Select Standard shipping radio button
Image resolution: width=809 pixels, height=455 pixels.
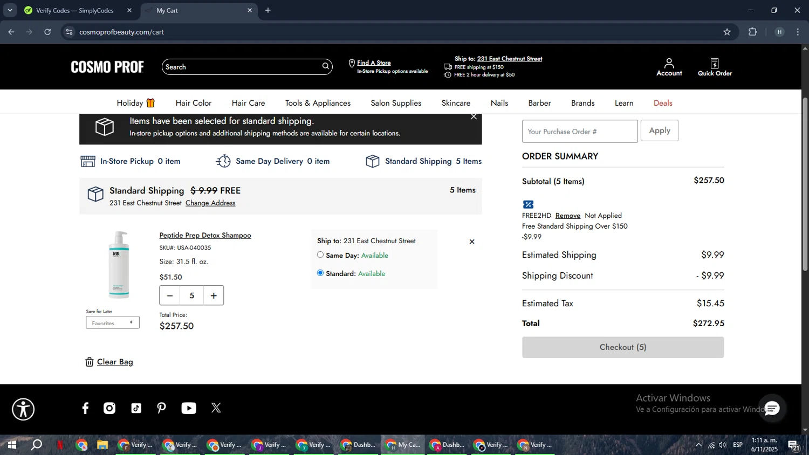click(x=320, y=273)
